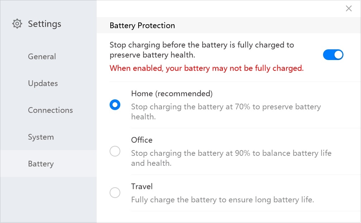Click the Settings gear icon
The height and width of the screenshot is (223, 361).
coord(17,24)
